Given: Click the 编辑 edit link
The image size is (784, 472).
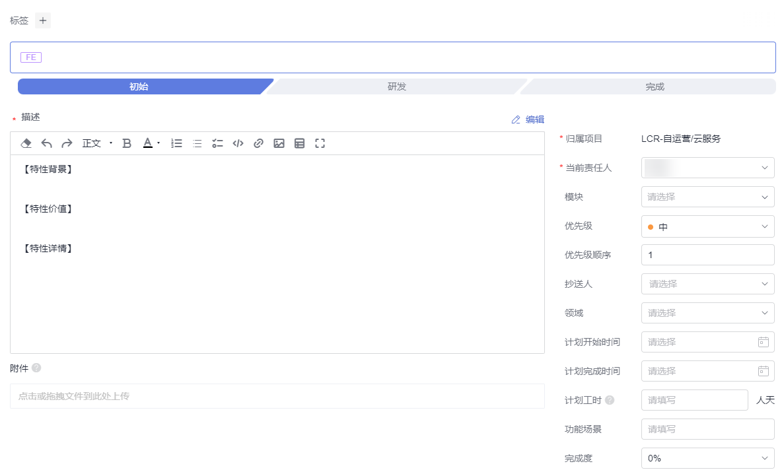Looking at the screenshot, I should click(x=528, y=119).
